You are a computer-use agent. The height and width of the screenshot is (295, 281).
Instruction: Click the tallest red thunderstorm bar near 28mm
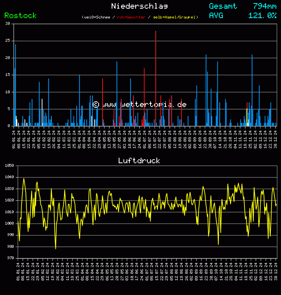tap(156, 79)
